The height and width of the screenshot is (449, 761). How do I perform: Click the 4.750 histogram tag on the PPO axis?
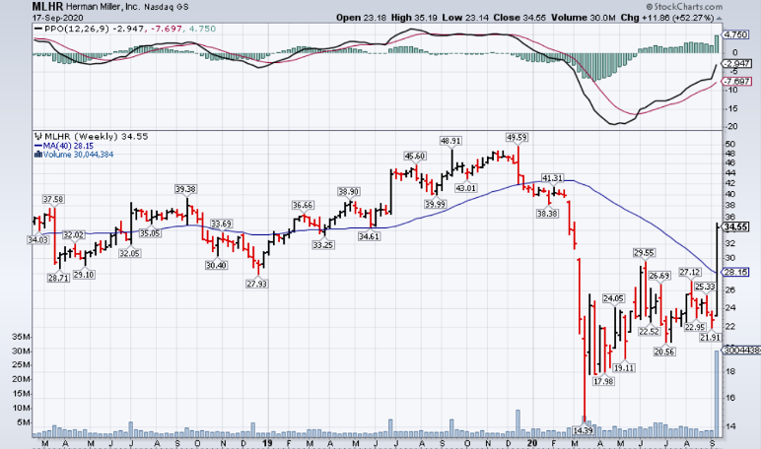point(735,34)
